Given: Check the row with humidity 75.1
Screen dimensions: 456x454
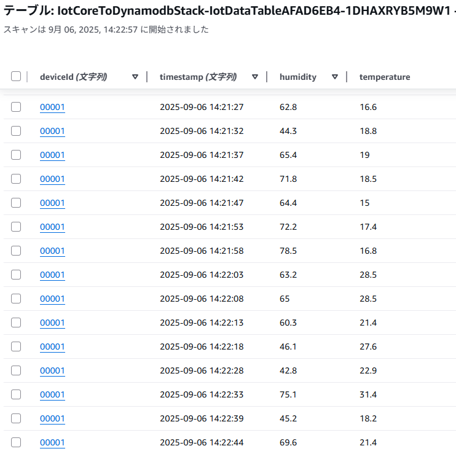Looking at the screenshot, I should click(16, 394).
